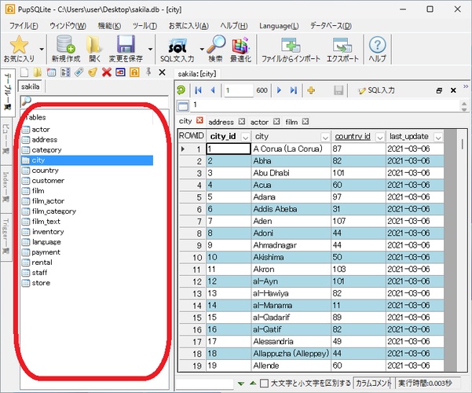Close the sidebar panel with black X
472x393 pixels.
pos(162,72)
